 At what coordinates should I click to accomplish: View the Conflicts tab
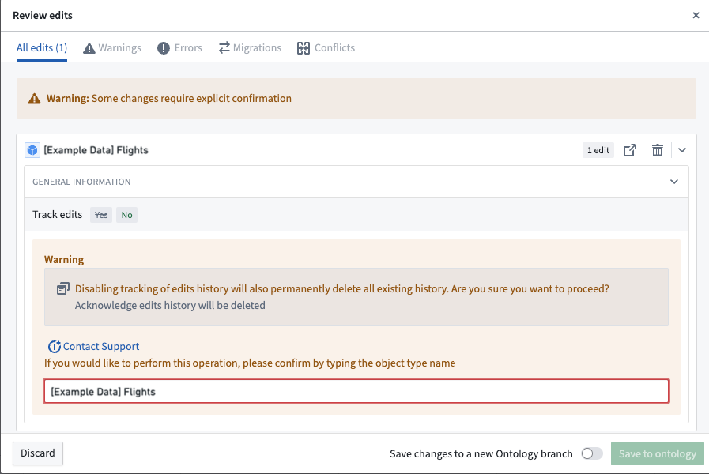pos(326,48)
